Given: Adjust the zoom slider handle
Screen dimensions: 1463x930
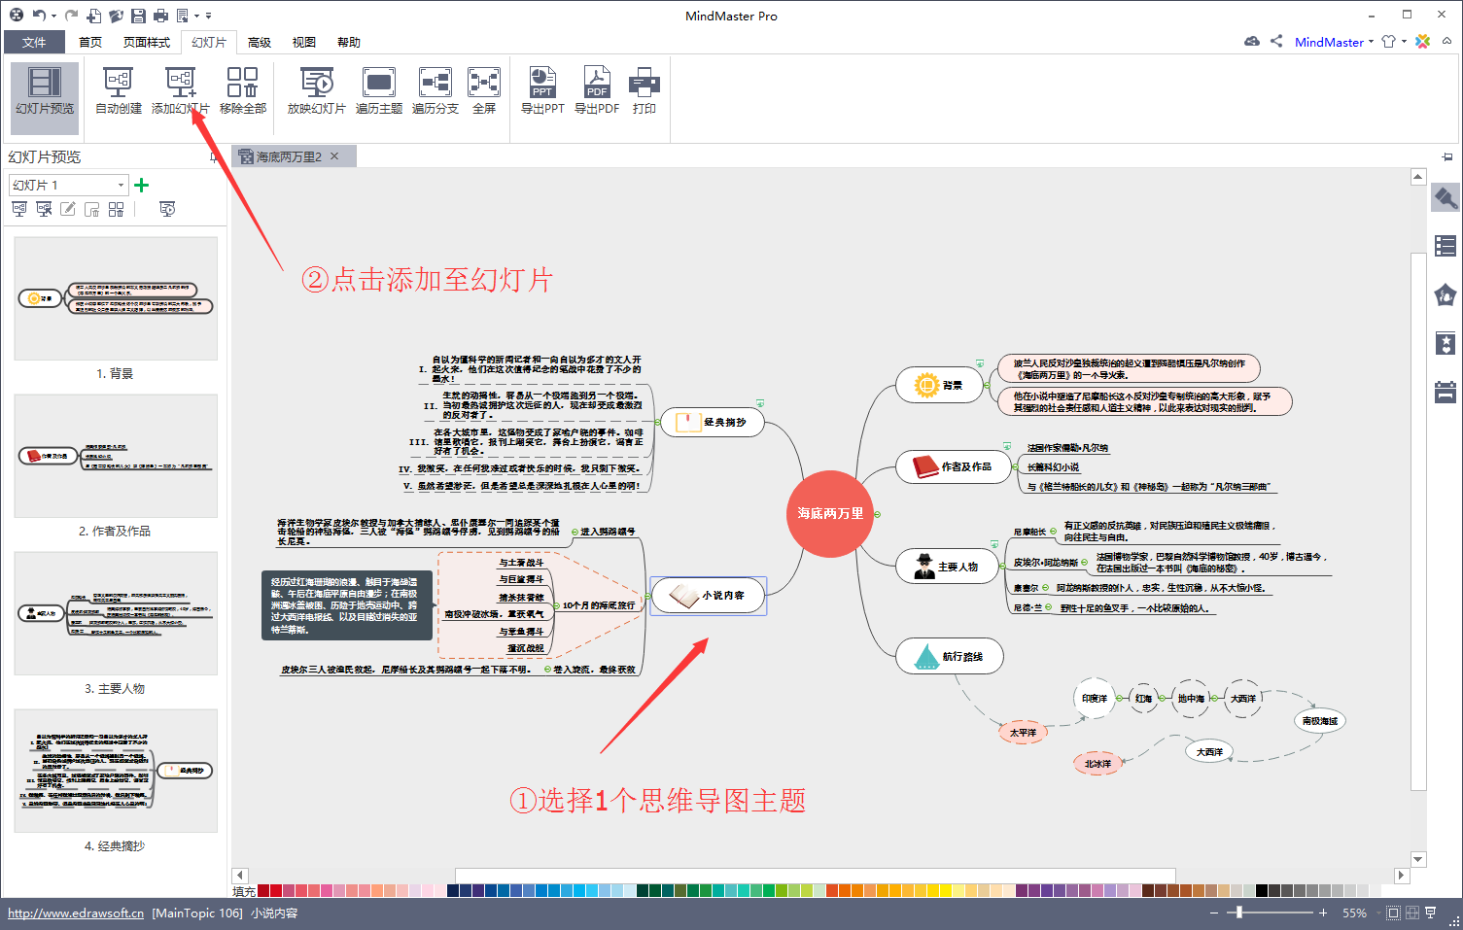Looking at the screenshot, I should [1238, 913].
